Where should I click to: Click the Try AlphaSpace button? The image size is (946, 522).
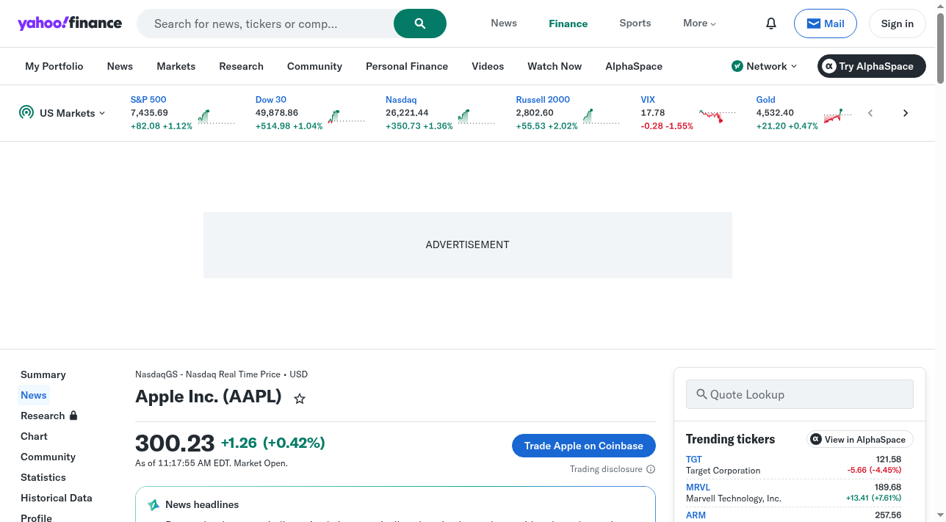point(872,66)
